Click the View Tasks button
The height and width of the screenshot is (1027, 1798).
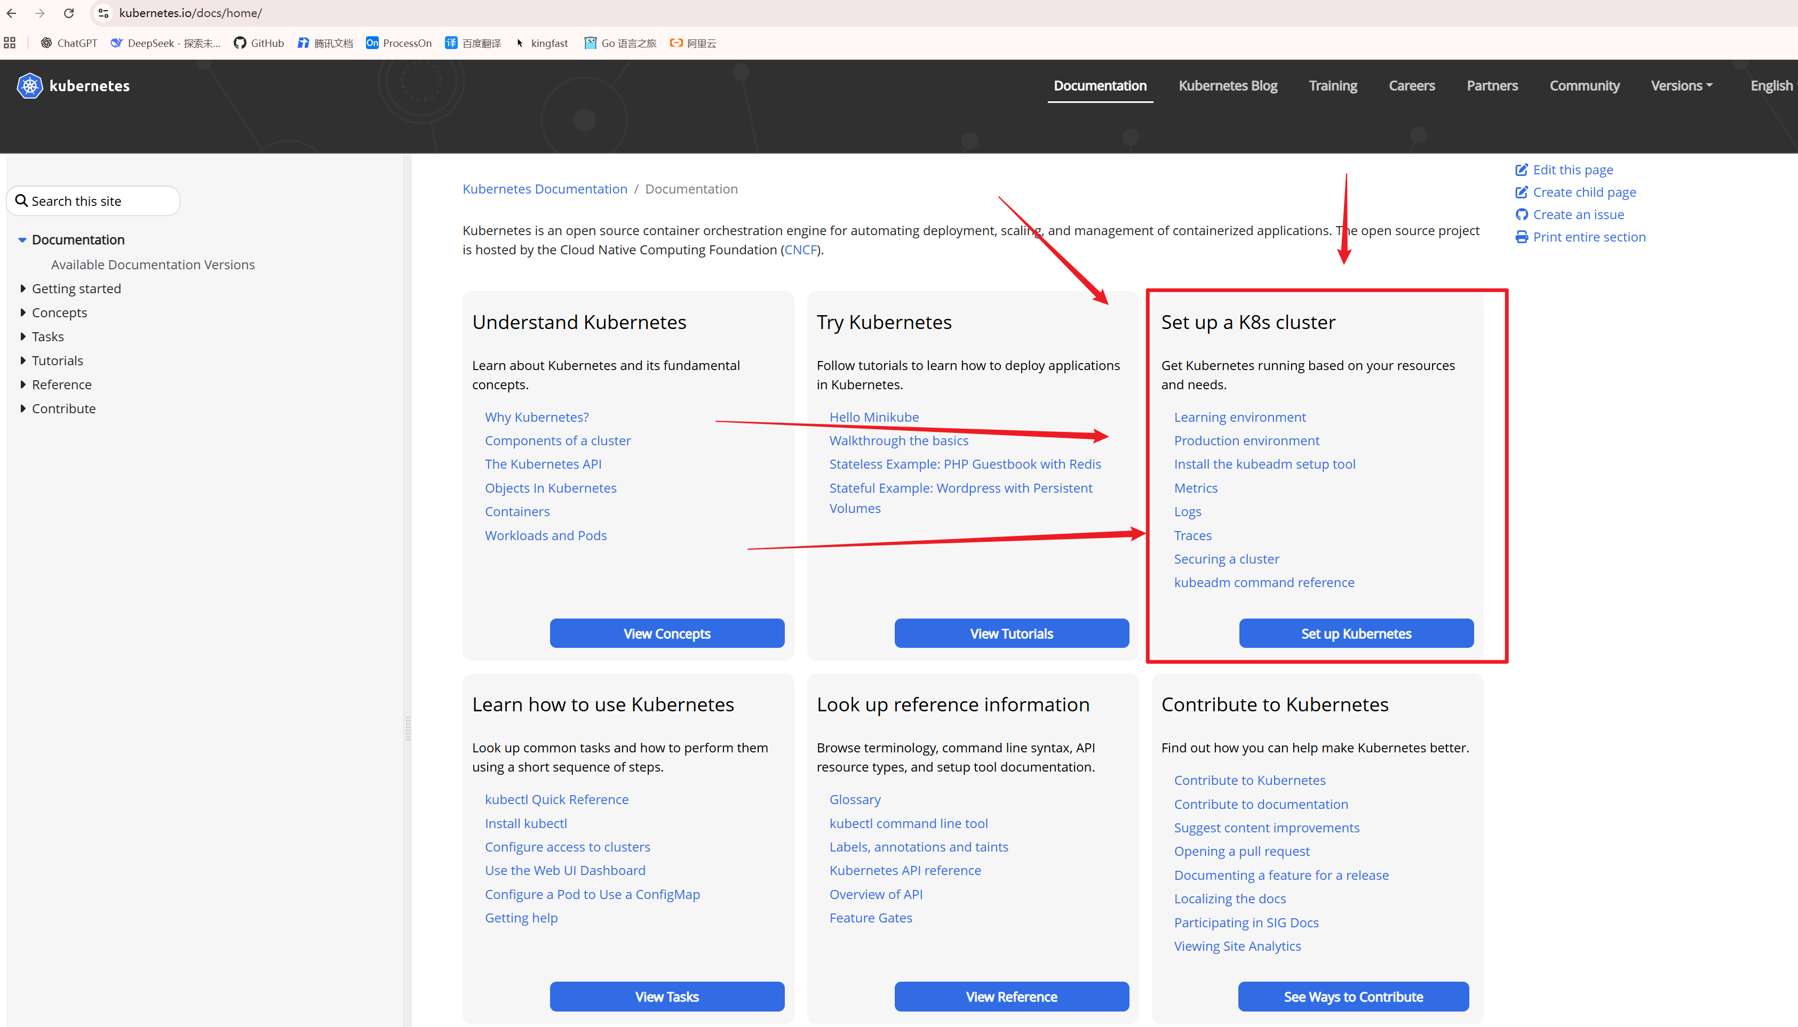click(667, 997)
